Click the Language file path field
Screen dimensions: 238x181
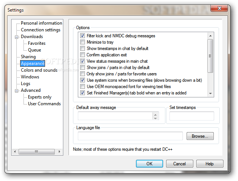pos(130,136)
